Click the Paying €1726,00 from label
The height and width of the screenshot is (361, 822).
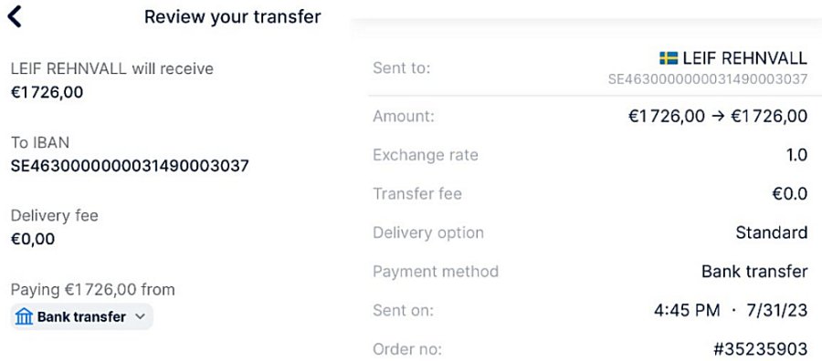point(93,289)
